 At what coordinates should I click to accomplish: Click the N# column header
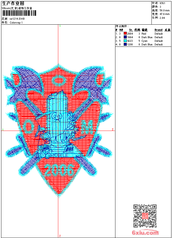(x=121, y=30)
